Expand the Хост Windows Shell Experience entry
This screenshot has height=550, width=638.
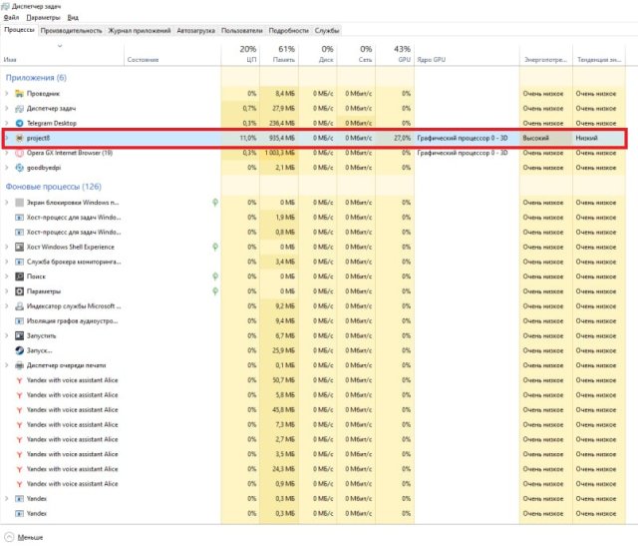(7, 247)
